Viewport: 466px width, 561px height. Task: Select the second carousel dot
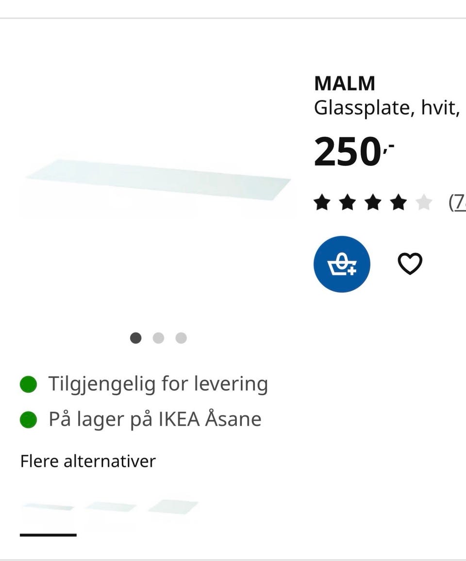[x=158, y=338]
